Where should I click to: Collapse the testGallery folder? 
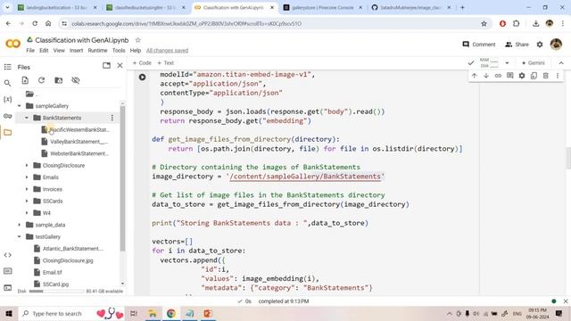pyautogui.click(x=20, y=236)
